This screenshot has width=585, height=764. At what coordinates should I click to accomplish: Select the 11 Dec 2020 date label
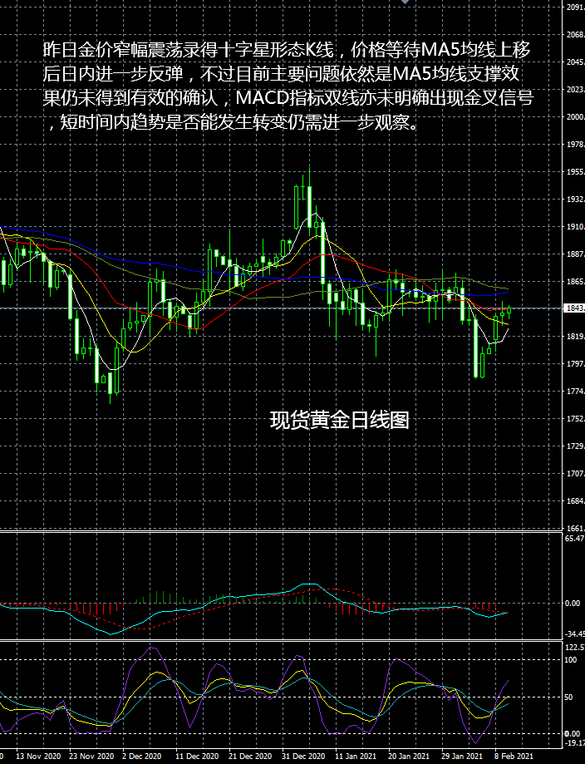197,757
